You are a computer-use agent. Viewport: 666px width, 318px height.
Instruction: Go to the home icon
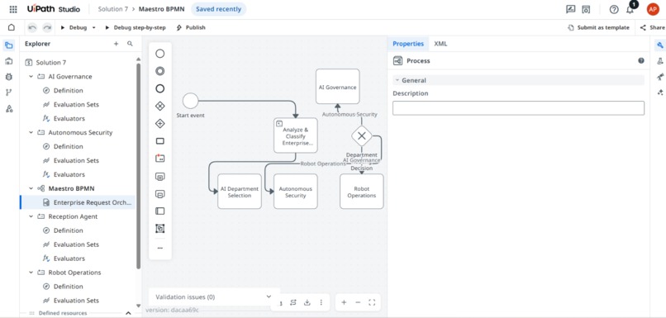pyautogui.click(x=12, y=27)
